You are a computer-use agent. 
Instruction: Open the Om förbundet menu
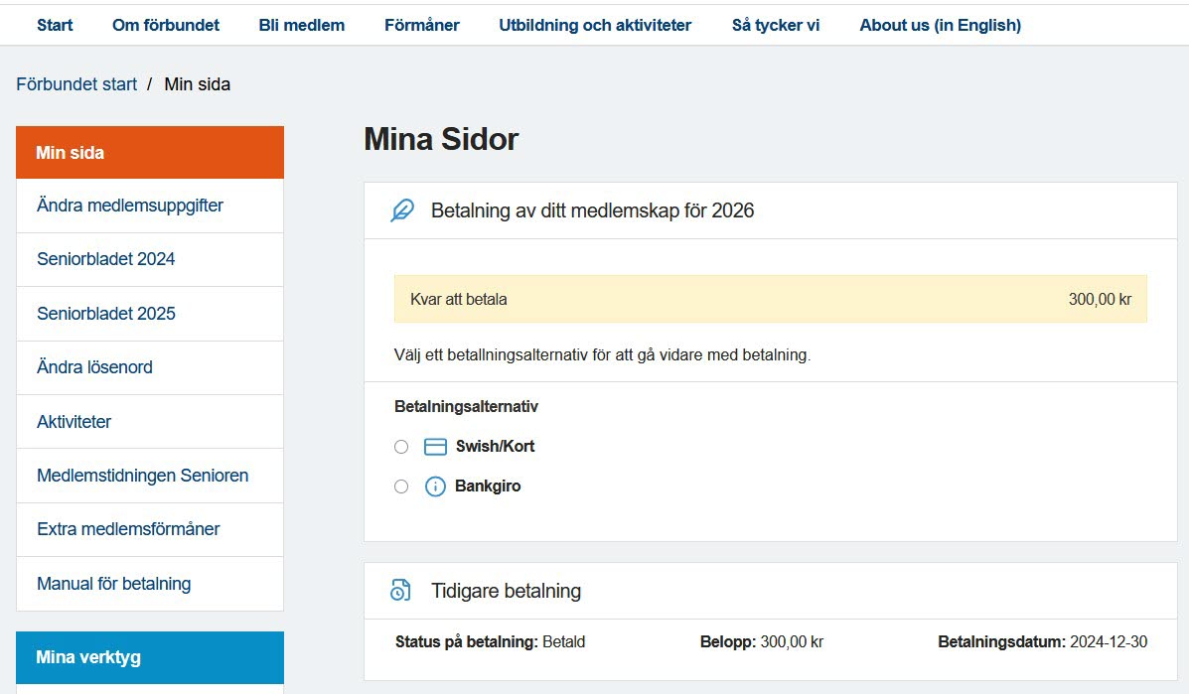pyautogui.click(x=166, y=25)
